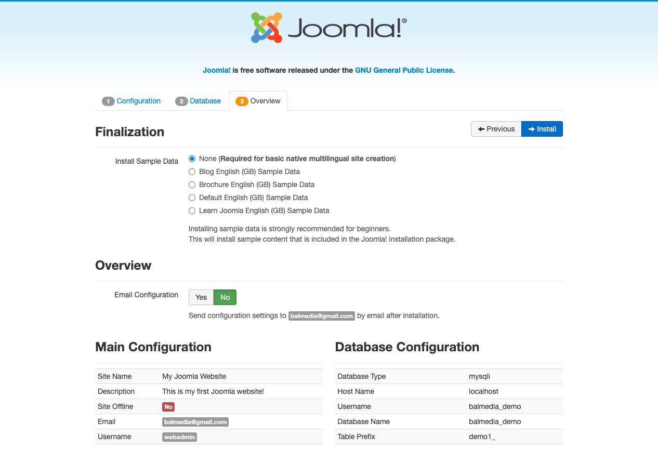This screenshot has width=658, height=449.
Task: Click the mysqli Database Type value
Action: (479, 376)
